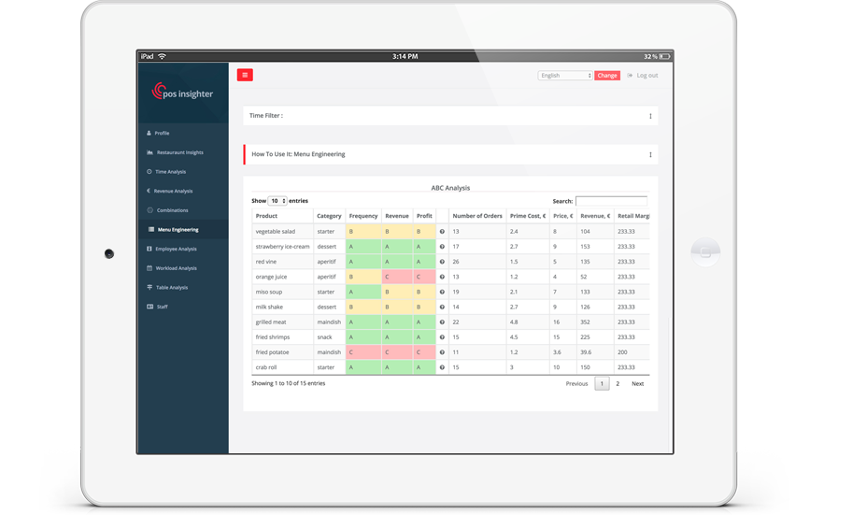Go to page 2 of the table
The height and width of the screenshot is (515, 852).
coord(618,383)
